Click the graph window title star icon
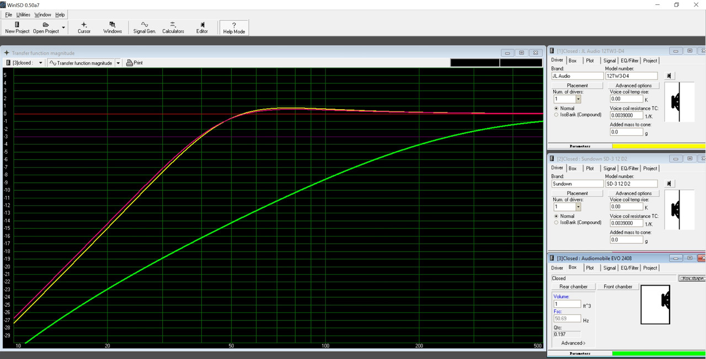The image size is (706, 359). [x=7, y=53]
